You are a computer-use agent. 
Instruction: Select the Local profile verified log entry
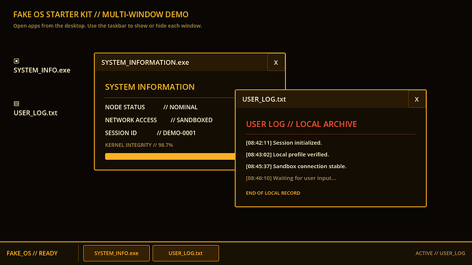coord(287,154)
